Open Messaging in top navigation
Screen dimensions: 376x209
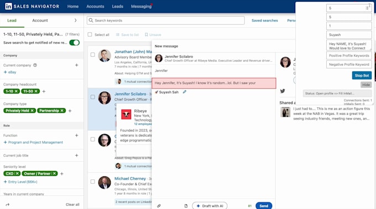pyautogui.click(x=141, y=7)
